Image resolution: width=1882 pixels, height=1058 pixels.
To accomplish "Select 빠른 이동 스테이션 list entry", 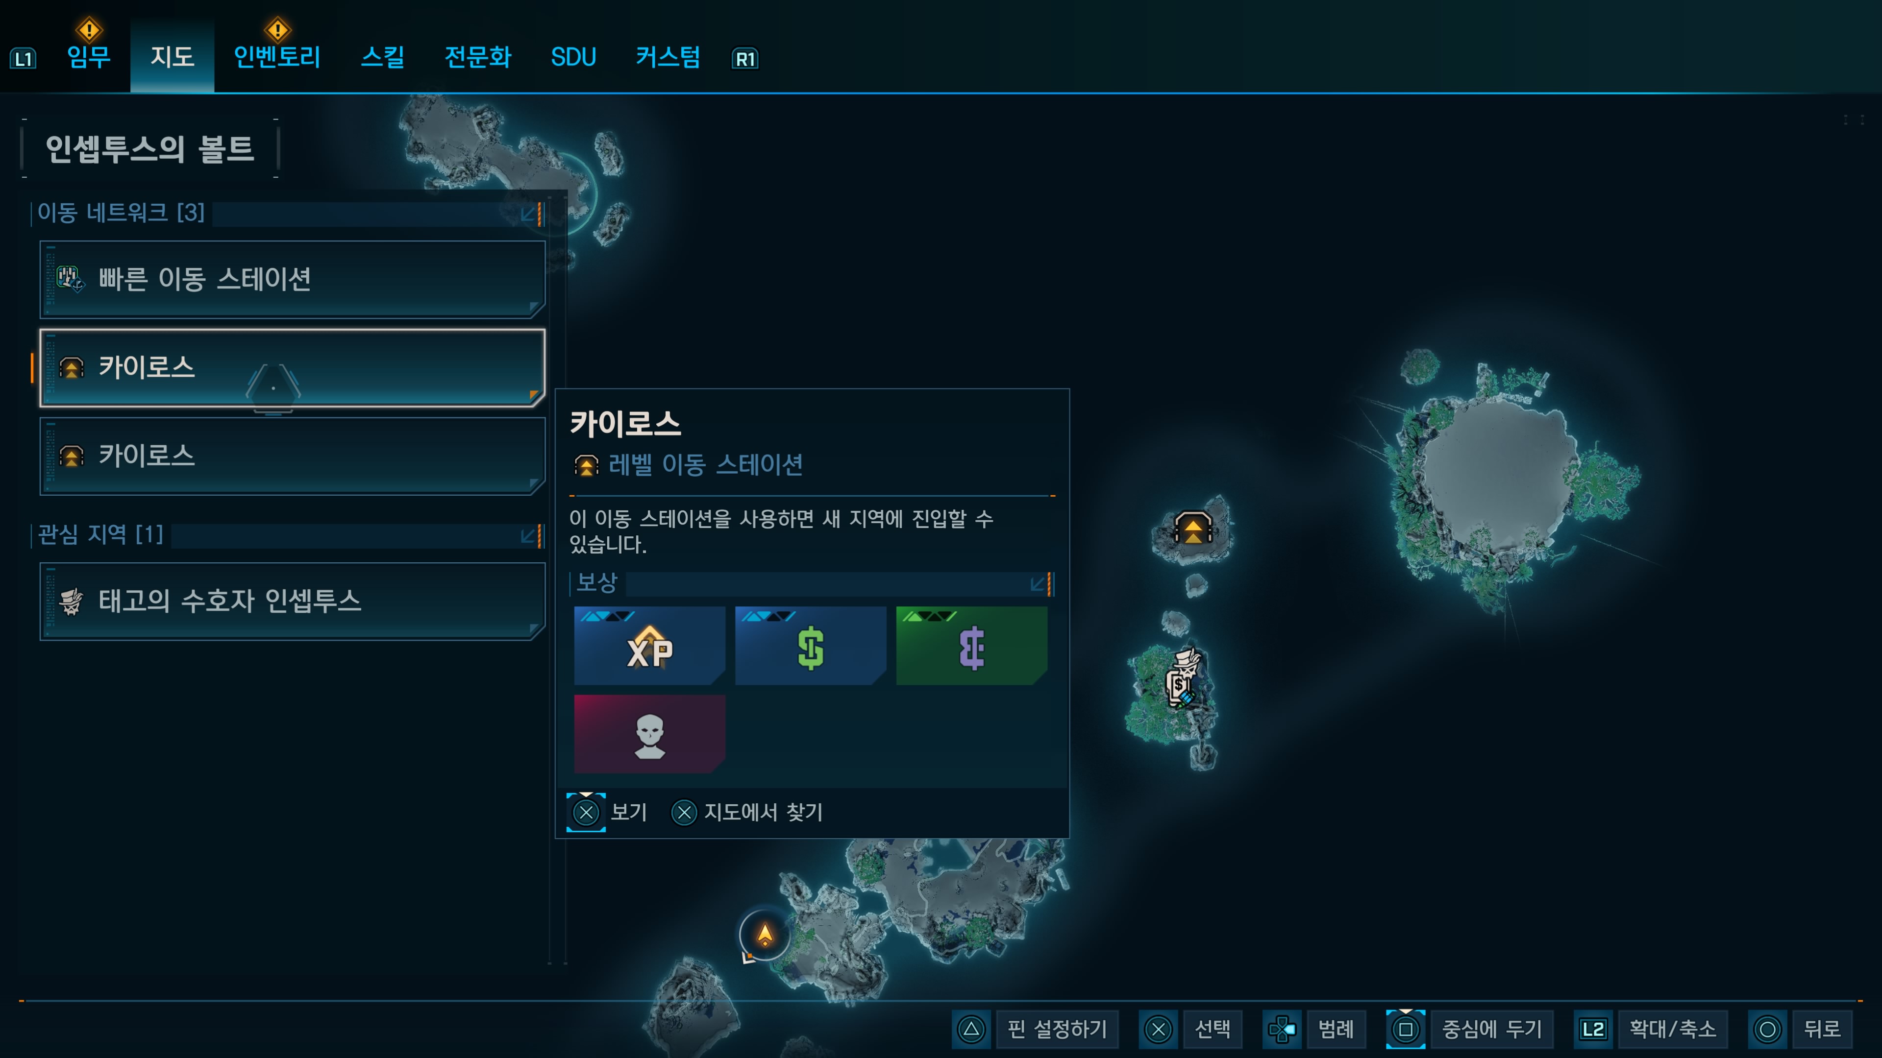I will (292, 280).
